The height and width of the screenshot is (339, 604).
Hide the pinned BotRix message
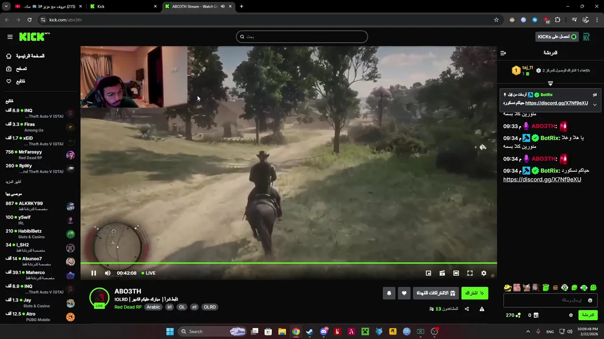(595, 95)
